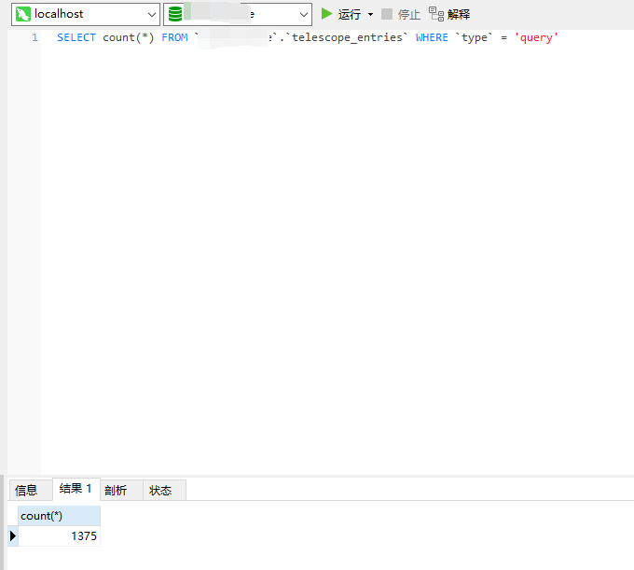Click the black row indicator arrow
The width and height of the screenshot is (634, 570).
pos(12,536)
